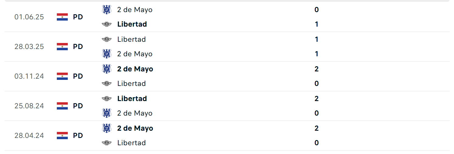The image size is (454, 154).
Task: Click Libertad score 1 in 28.03.25 match
Action: 317,39
